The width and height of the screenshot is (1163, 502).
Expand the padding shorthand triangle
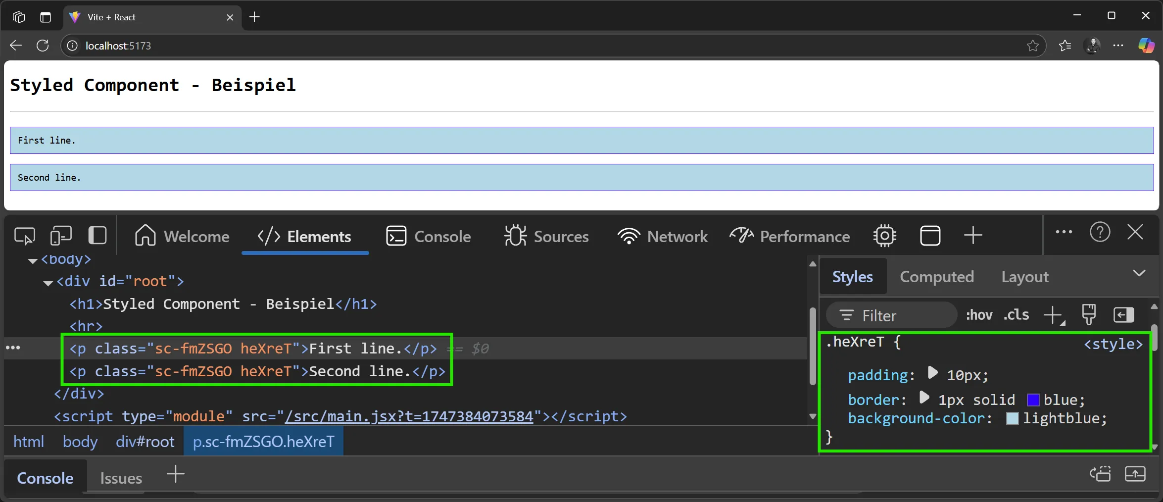tap(932, 372)
